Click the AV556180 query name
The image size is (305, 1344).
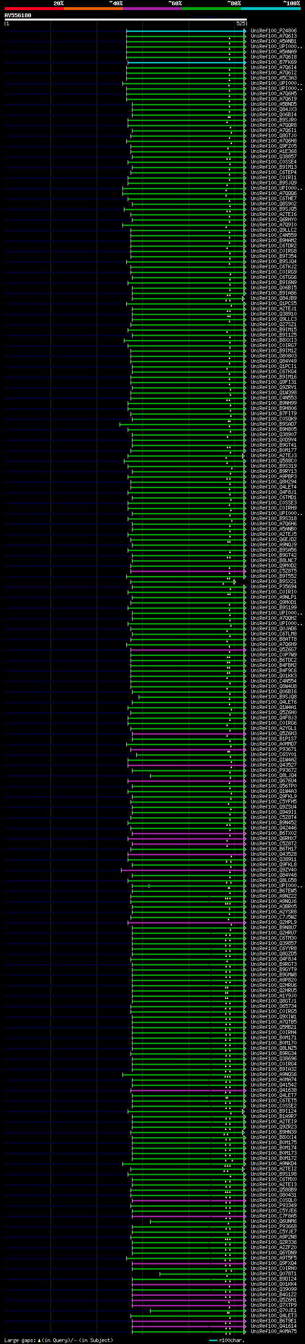coord(18,16)
